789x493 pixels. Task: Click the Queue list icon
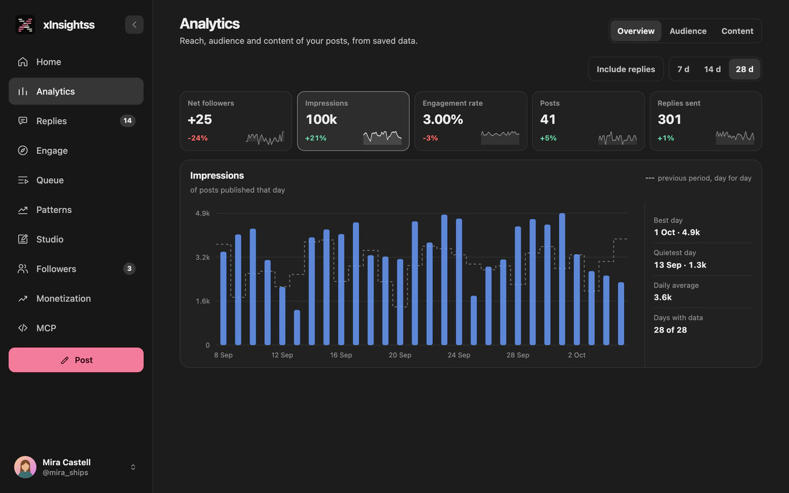tap(23, 180)
